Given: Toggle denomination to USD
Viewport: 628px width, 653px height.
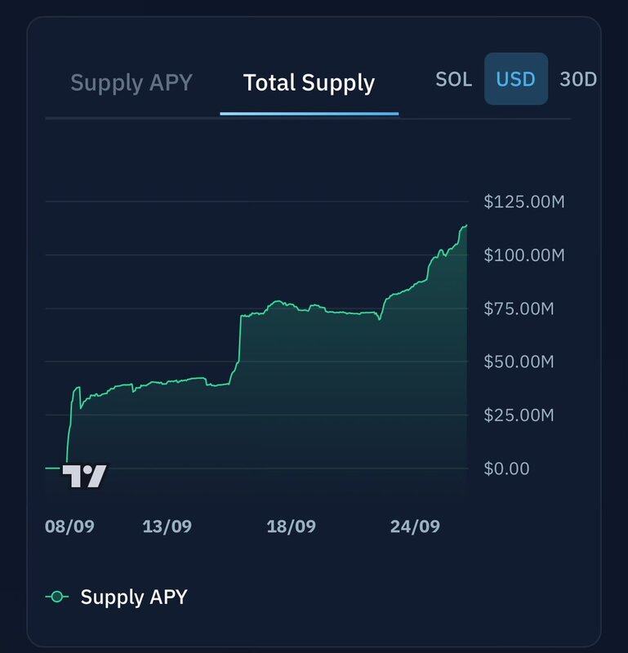Looking at the screenshot, I should [516, 79].
